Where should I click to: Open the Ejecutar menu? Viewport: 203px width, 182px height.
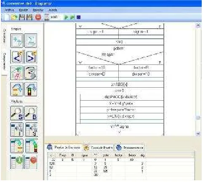point(38,10)
